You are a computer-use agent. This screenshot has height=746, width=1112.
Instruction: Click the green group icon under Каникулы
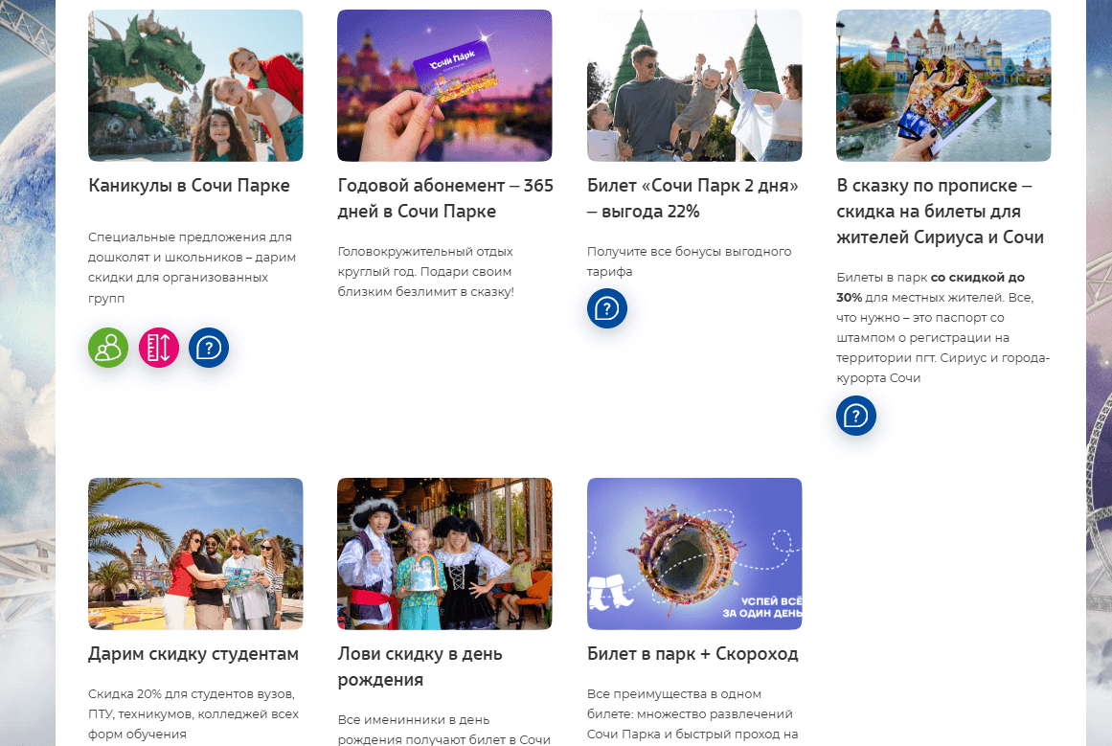tap(108, 348)
